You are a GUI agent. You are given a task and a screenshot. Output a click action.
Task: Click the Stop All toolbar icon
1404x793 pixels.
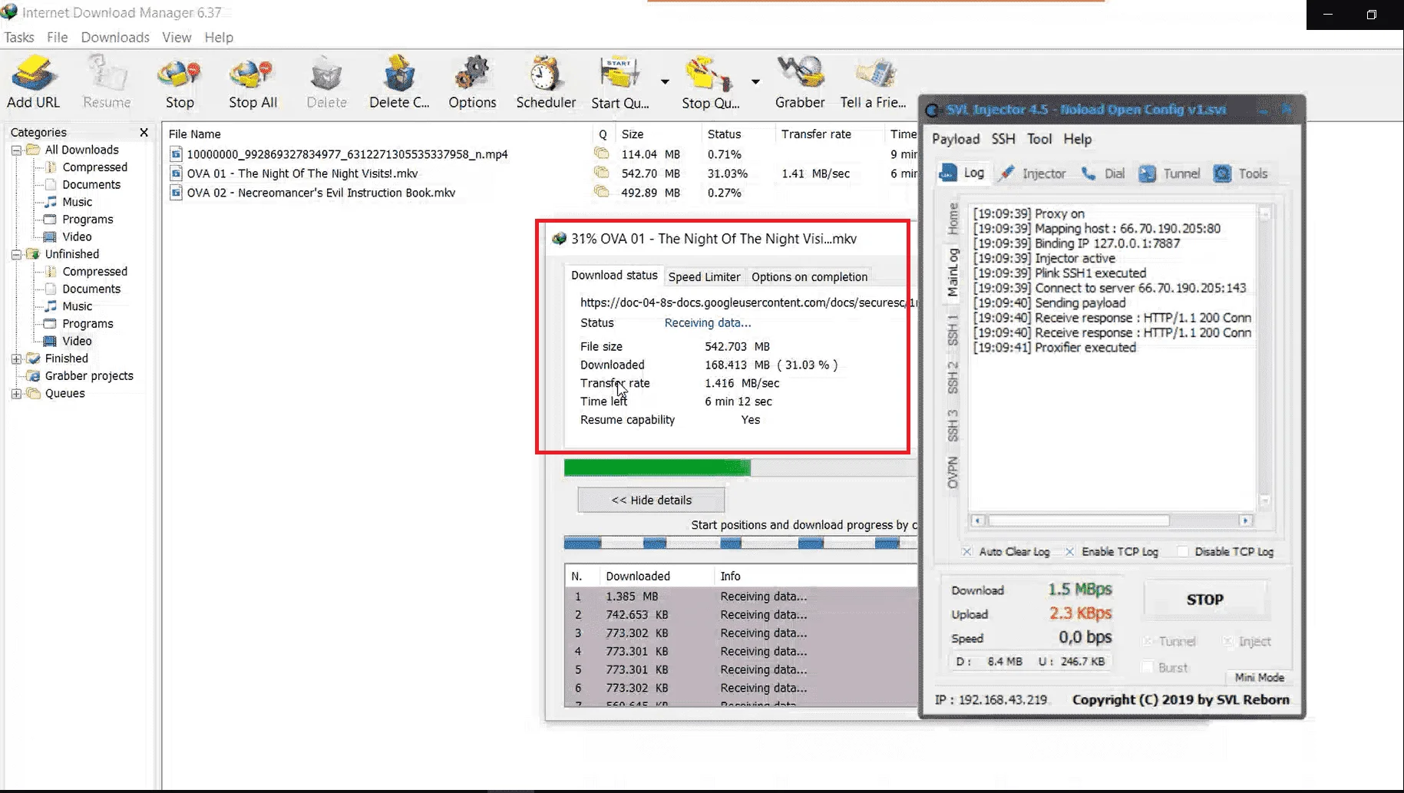tap(253, 74)
